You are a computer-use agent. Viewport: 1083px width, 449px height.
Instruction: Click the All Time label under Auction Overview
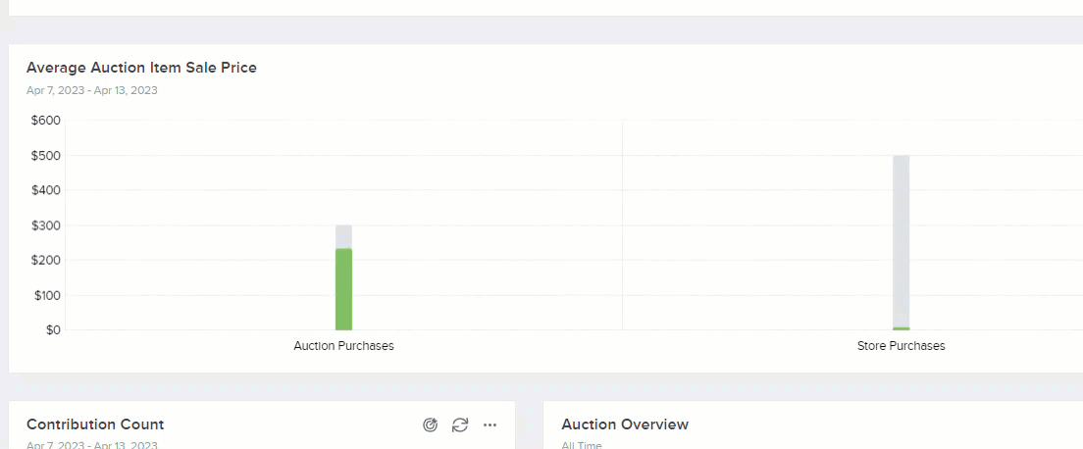581,445
